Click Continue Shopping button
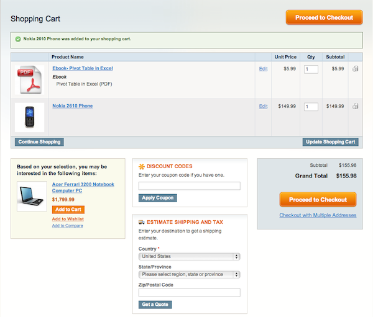The height and width of the screenshot is (317, 373). click(x=39, y=142)
